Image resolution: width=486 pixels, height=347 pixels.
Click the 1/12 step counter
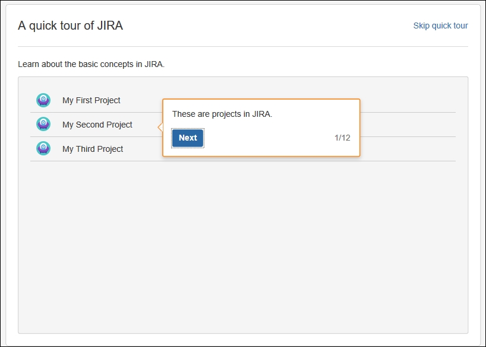tap(342, 138)
